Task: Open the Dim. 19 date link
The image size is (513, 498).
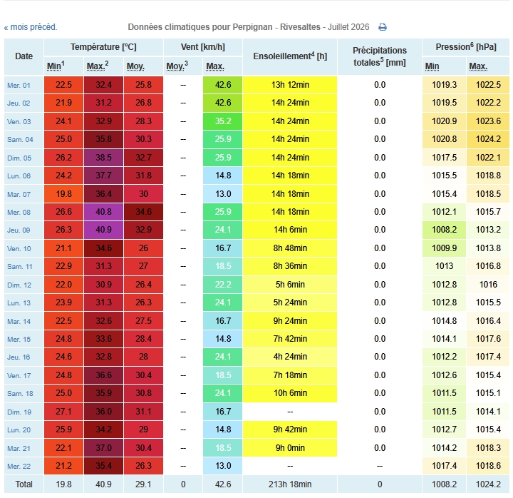Action: [x=19, y=412]
